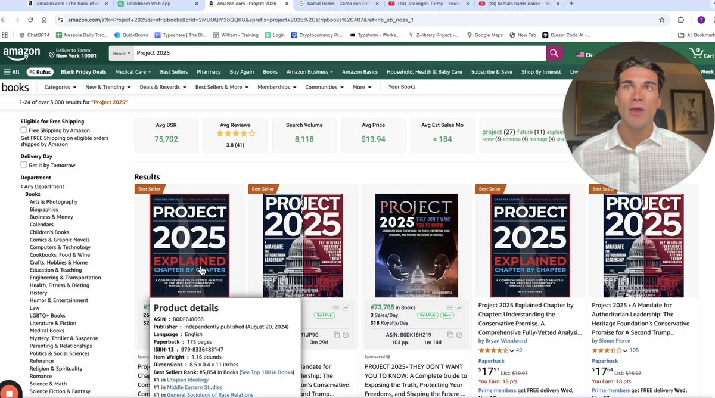The width and height of the screenshot is (715, 398).
Task: Expand the Communities dropdown
Action: [324, 87]
